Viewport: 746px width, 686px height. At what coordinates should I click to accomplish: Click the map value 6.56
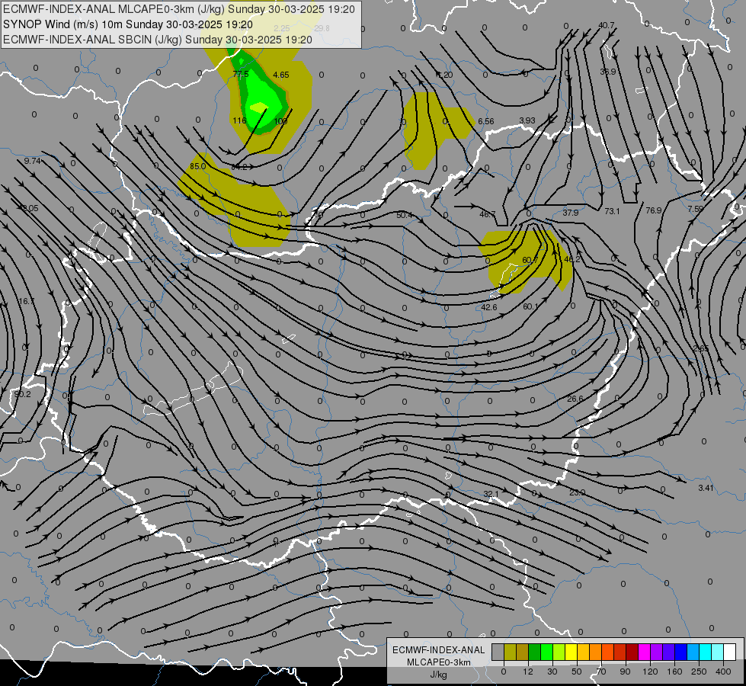485,121
